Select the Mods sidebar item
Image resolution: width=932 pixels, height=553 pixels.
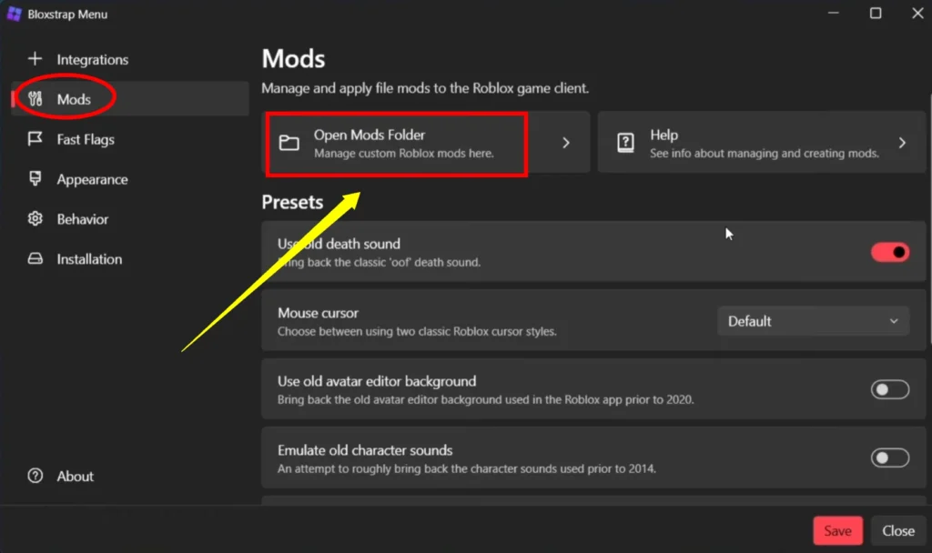pyautogui.click(x=129, y=98)
